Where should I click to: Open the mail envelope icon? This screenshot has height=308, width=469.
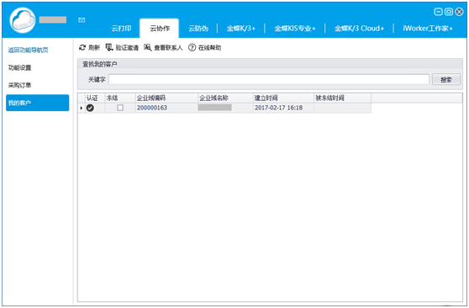(82, 20)
